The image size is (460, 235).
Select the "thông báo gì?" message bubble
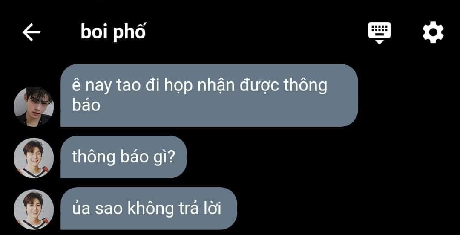tap(124, 157)
